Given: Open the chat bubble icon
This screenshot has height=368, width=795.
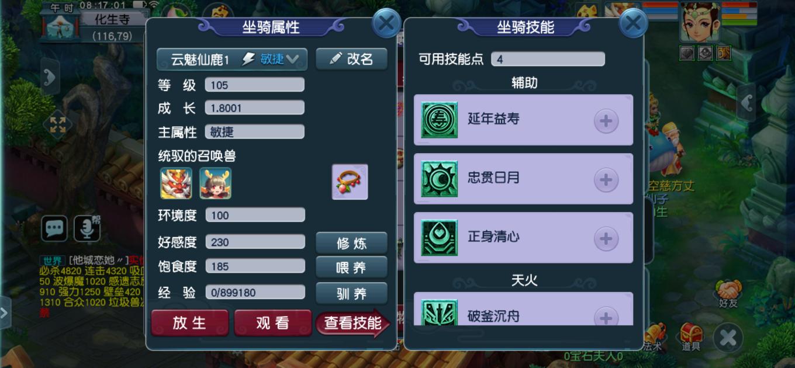Looking at the screenshot, I should [x=54, y=228].
